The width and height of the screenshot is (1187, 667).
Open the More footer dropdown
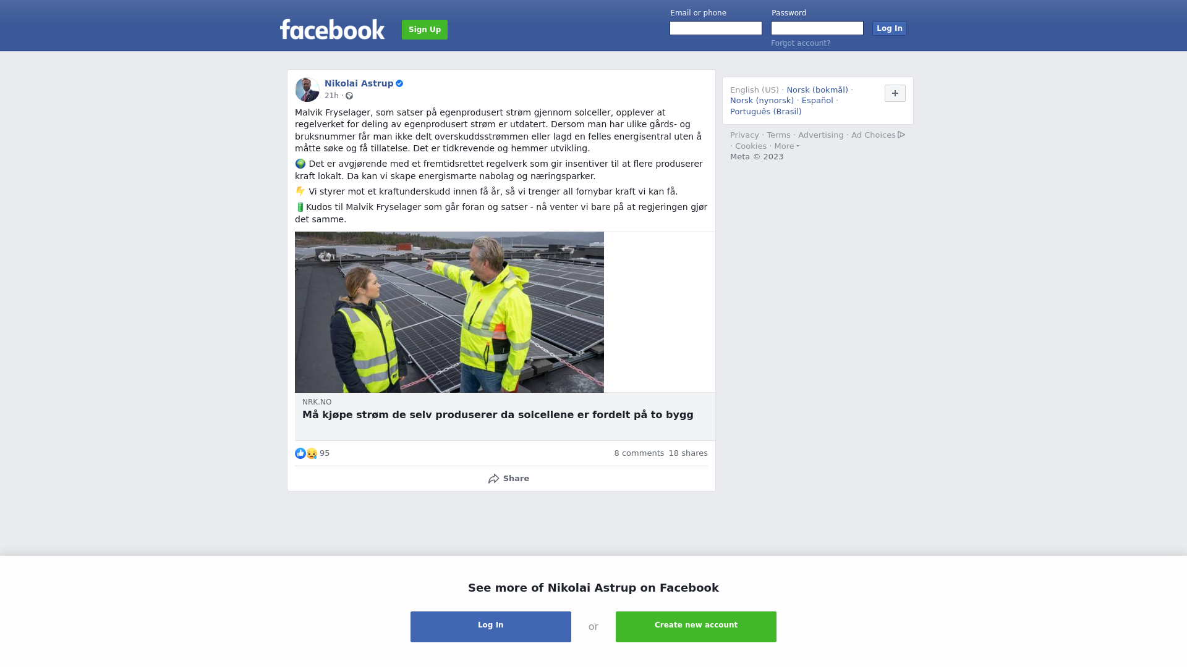point(786,146)
